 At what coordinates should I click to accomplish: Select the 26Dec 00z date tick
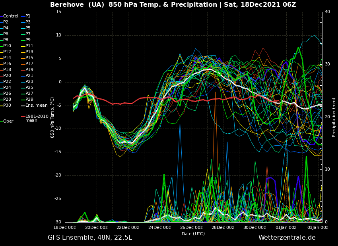tap(191, 227)
